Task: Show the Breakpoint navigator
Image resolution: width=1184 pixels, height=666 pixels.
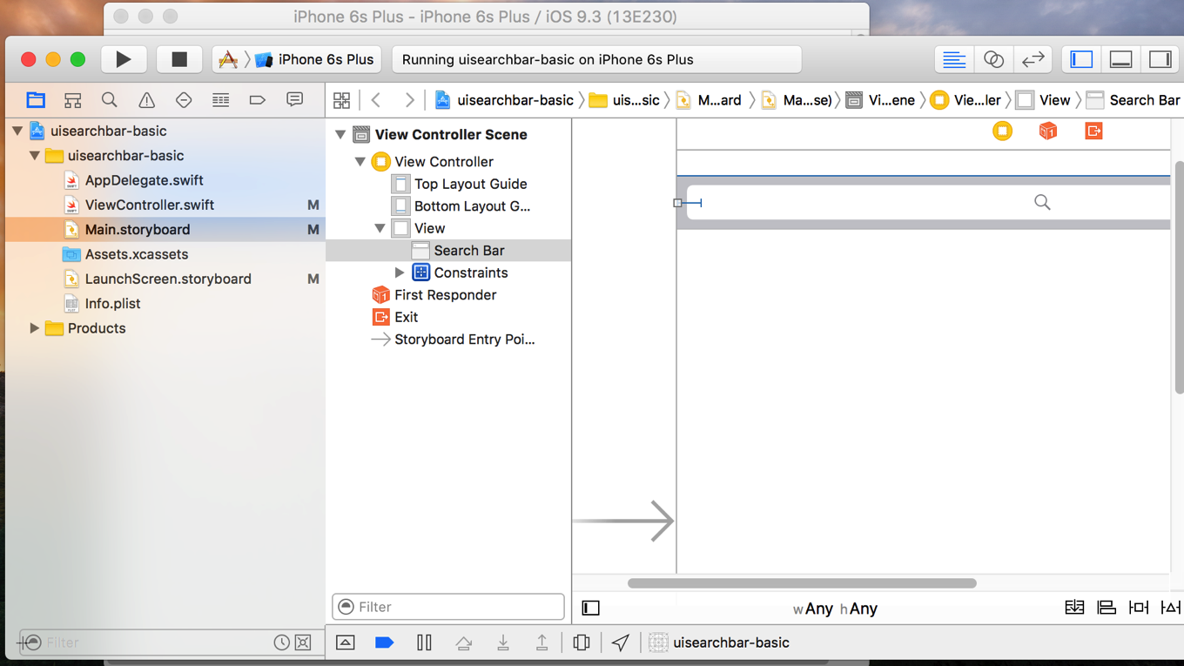Action: pos(257,100)
